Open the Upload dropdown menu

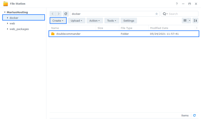tap(76, 21)
